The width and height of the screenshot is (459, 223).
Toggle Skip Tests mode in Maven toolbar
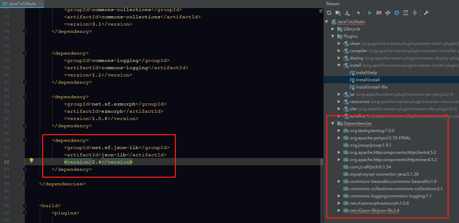pyautogui.click(x=388, y=13)
